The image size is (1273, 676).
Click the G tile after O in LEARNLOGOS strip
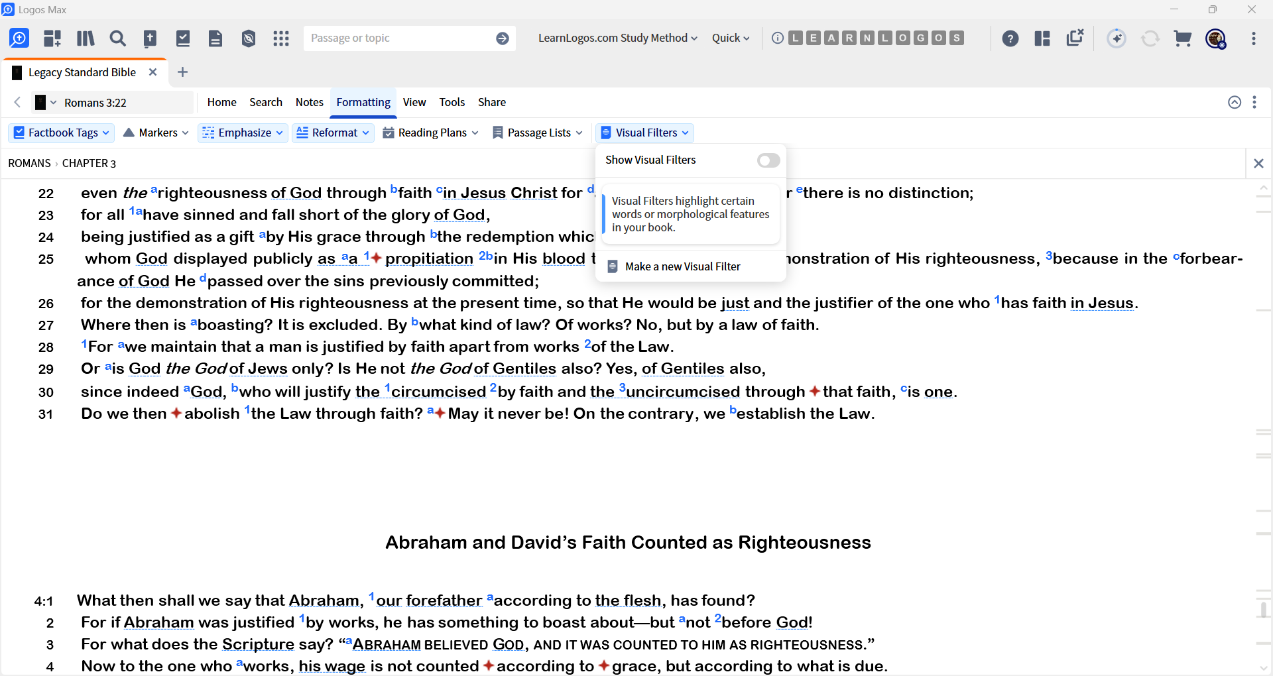coord(921,38)
